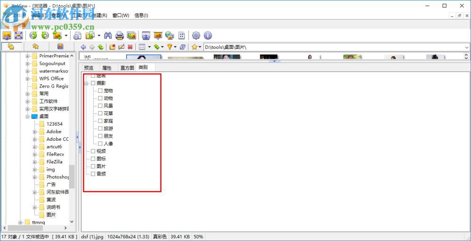Check the 花草 category checkbox
Viewport: 471px width, 241px height.
(x=100, y=113)
